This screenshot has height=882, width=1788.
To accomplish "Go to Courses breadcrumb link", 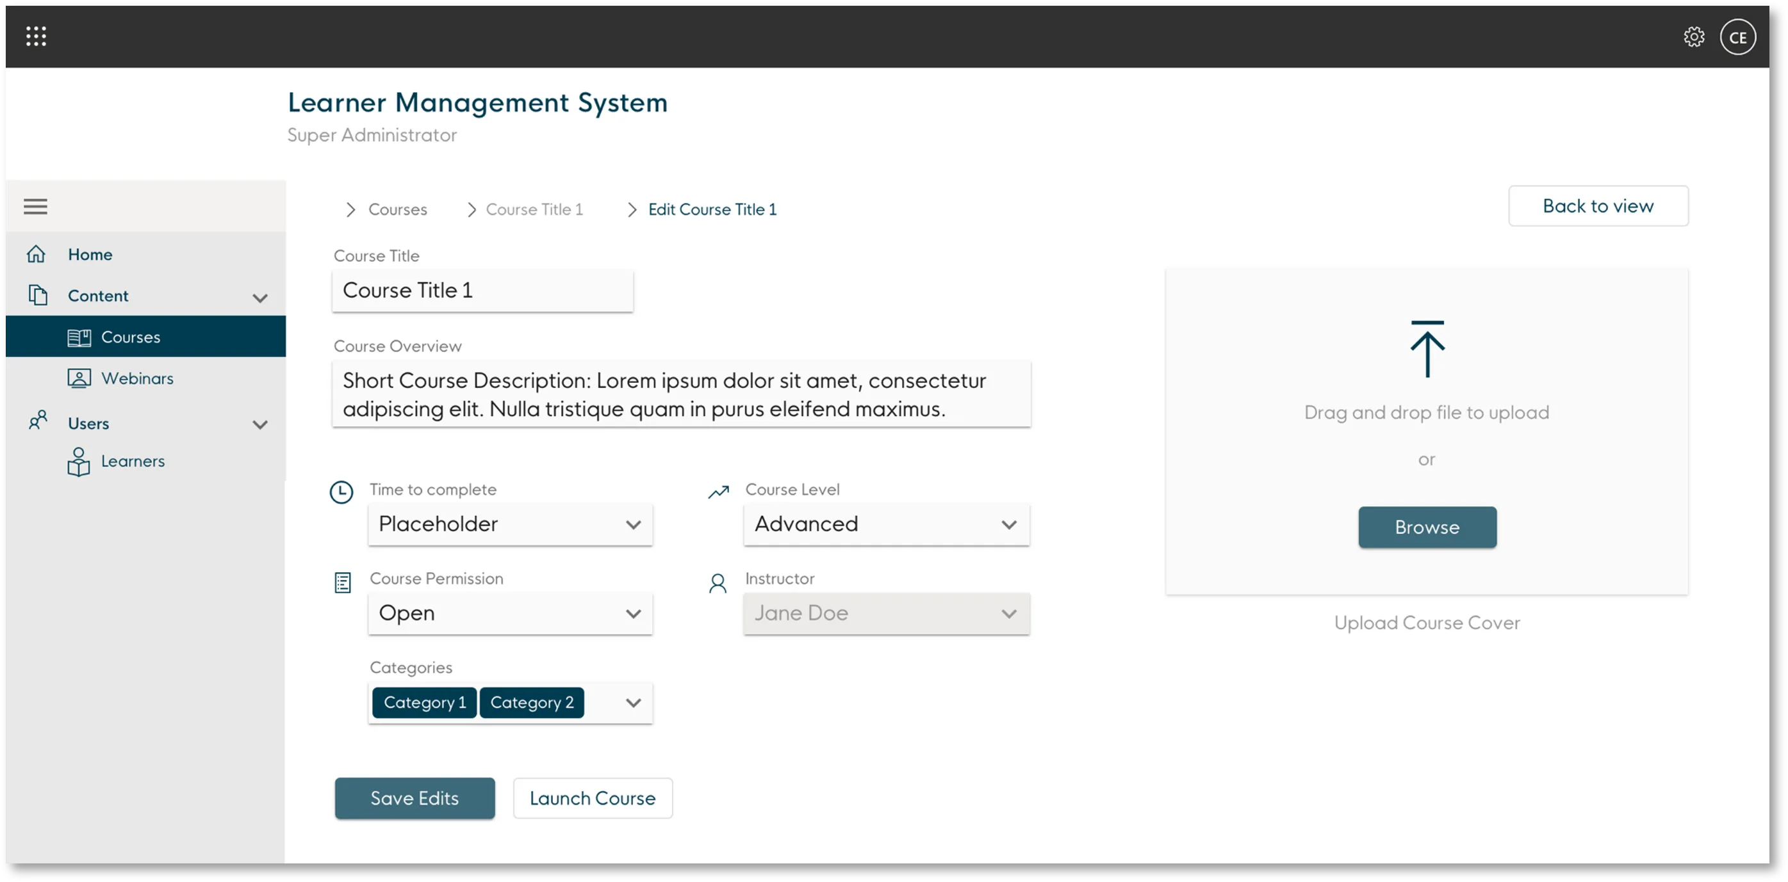I will coord(397,209).
